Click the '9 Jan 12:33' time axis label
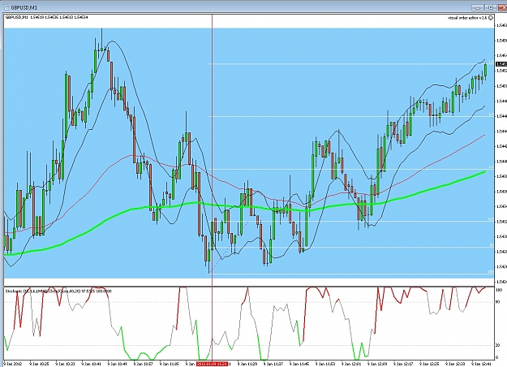 [x=455, y=364]
